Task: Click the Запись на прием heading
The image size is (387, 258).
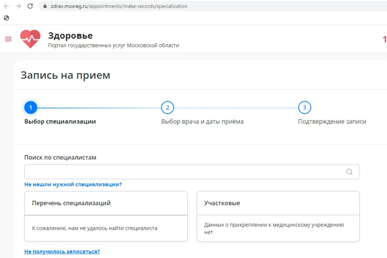Action: click(65, 75)
